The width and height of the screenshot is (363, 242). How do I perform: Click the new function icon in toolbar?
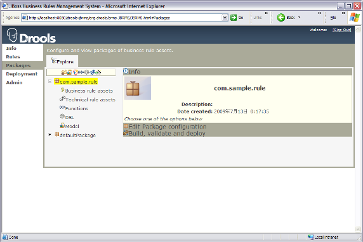[x=81, y=72]
